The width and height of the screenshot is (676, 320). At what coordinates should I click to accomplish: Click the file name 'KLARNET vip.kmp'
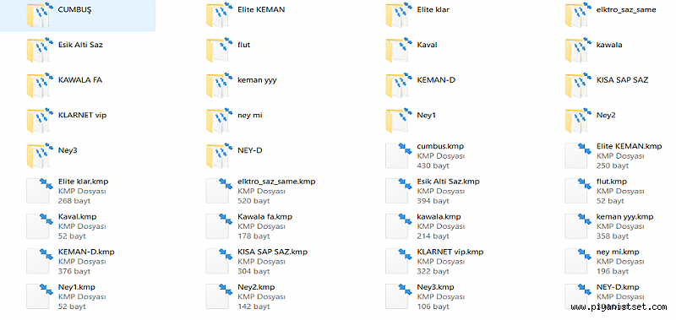(x=450, y=252)
